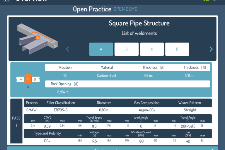Switch to weldment C
The width and height of the screenshot is (225, 150).
(152, 49)
